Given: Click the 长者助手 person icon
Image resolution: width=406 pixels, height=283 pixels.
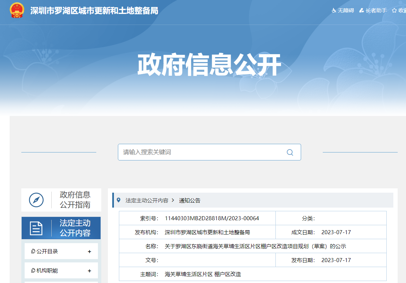Looking at the screenshot, I should click(361, 11).
